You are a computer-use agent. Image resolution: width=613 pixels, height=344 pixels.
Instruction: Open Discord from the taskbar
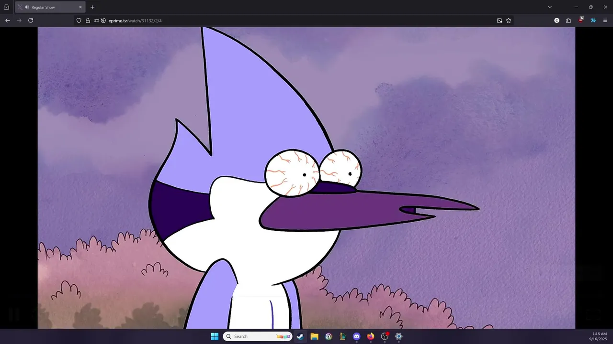click(356, 336)
